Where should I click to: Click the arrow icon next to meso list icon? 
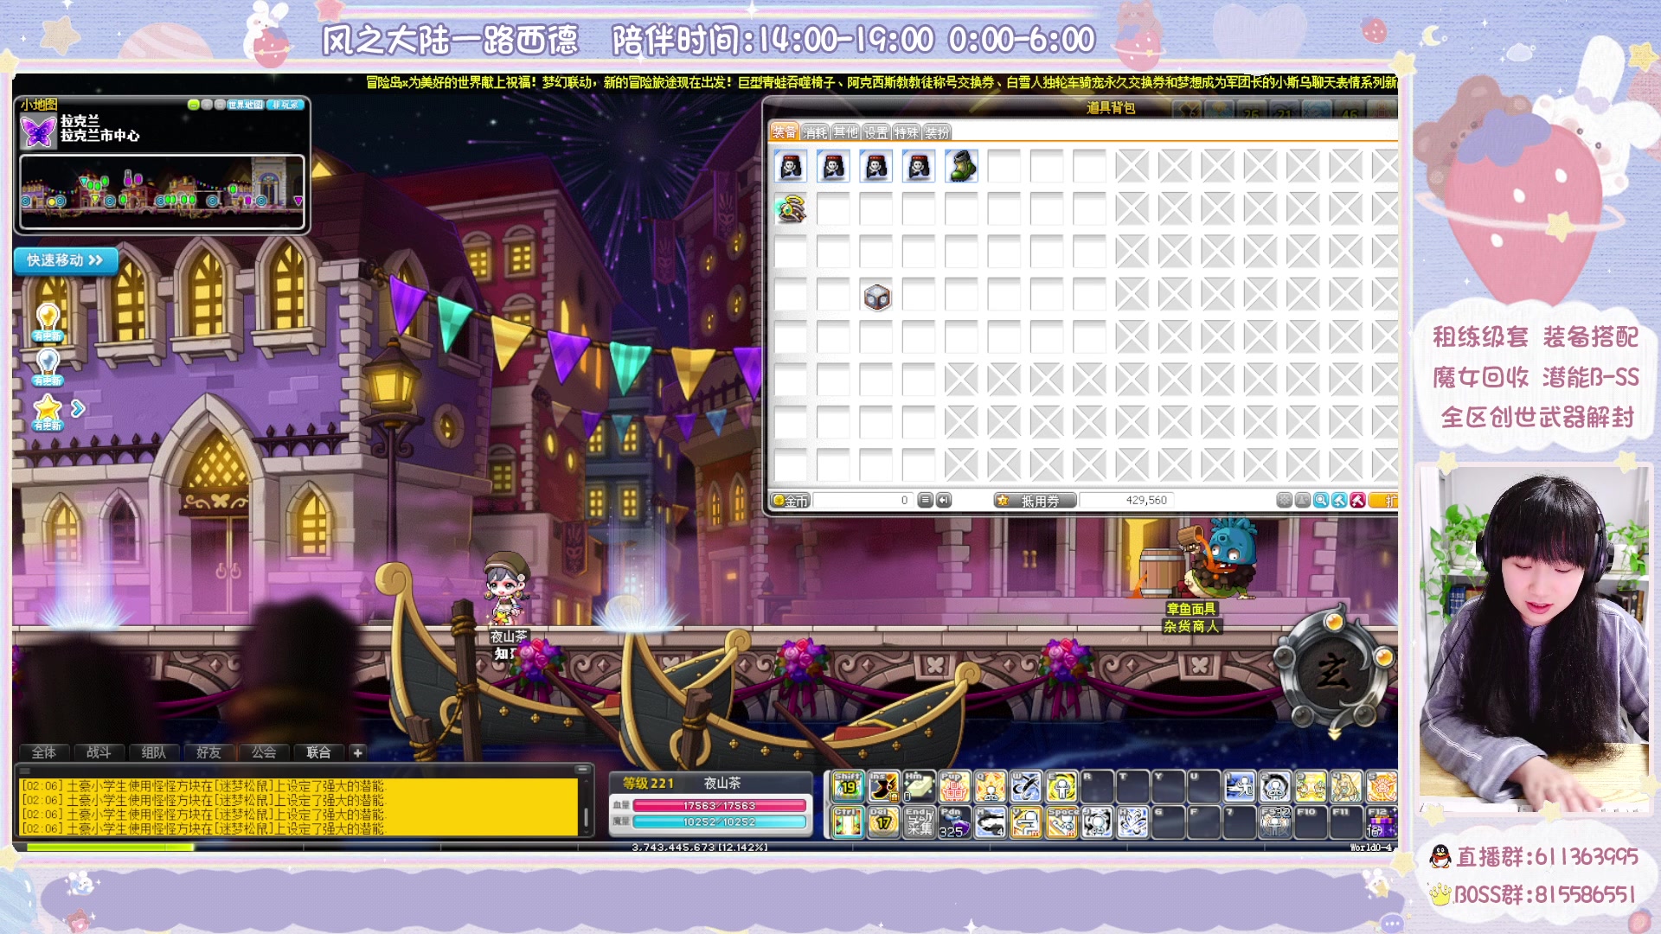[x=943, y=500]
